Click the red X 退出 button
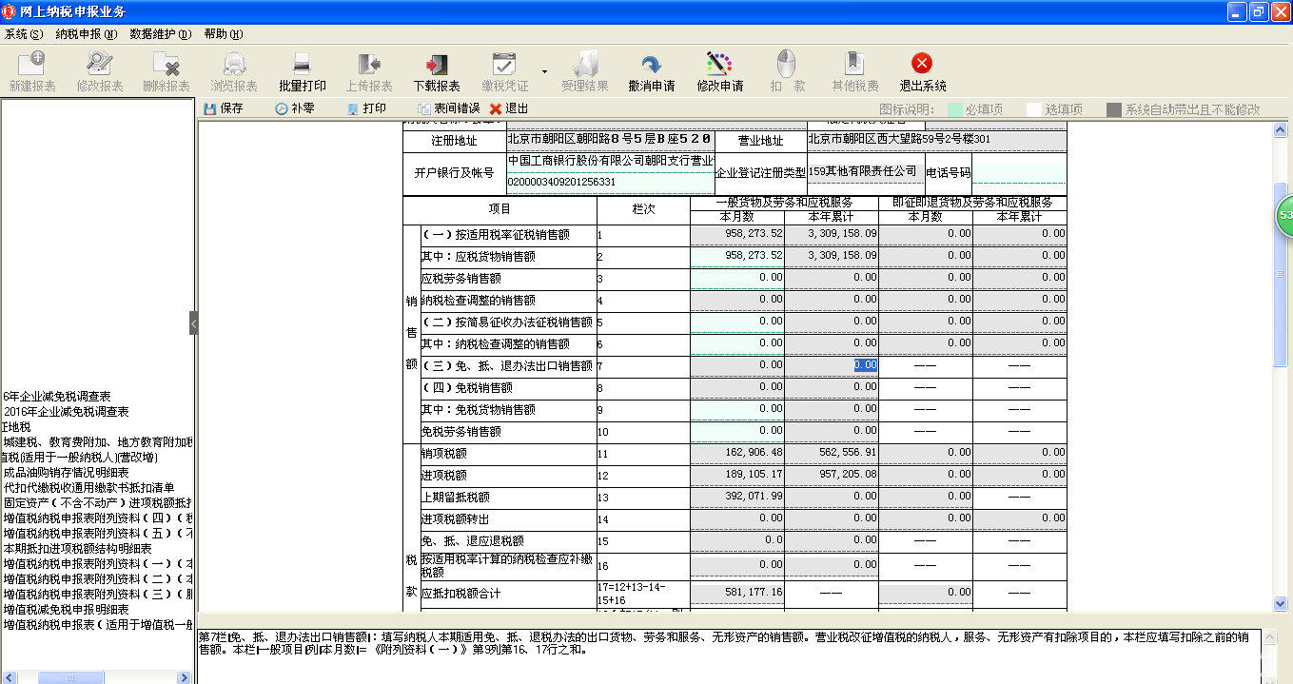The width and height of the screenshot is (1293, 684). [x=509, y=108]
